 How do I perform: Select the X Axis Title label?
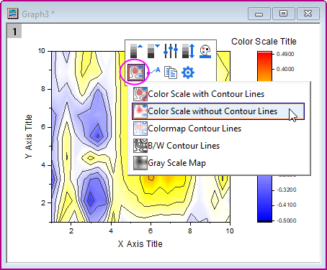[140, 244]
